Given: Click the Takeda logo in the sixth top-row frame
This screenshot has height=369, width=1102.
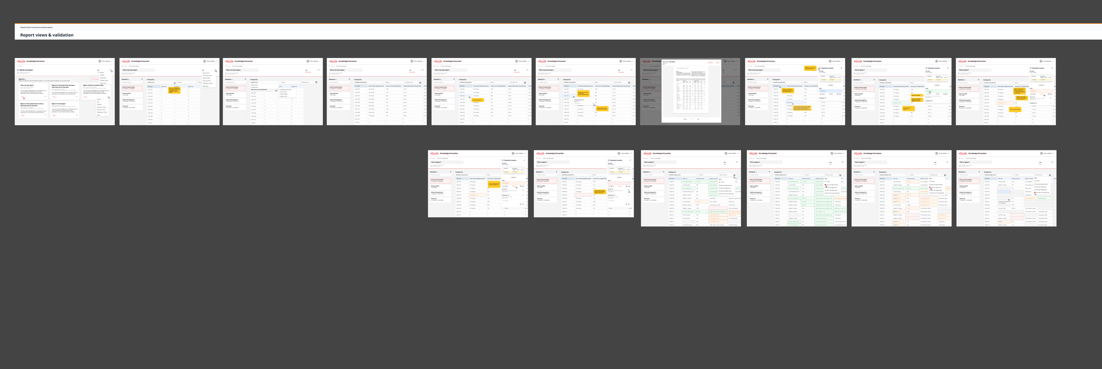Looking at the screenshot, I should (543, 61).
